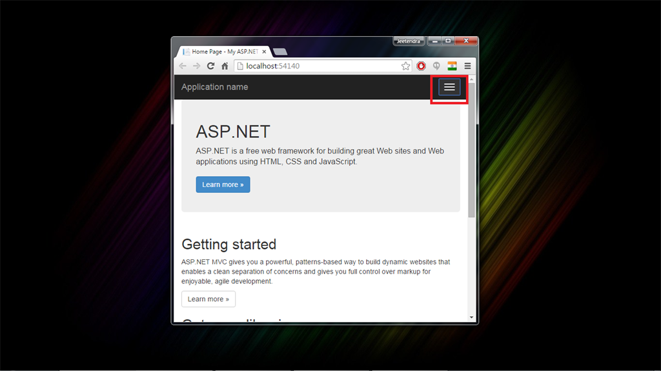
Task: Select the Home Page - My ASP.NET tab
Action: click(x=224, y=52)
